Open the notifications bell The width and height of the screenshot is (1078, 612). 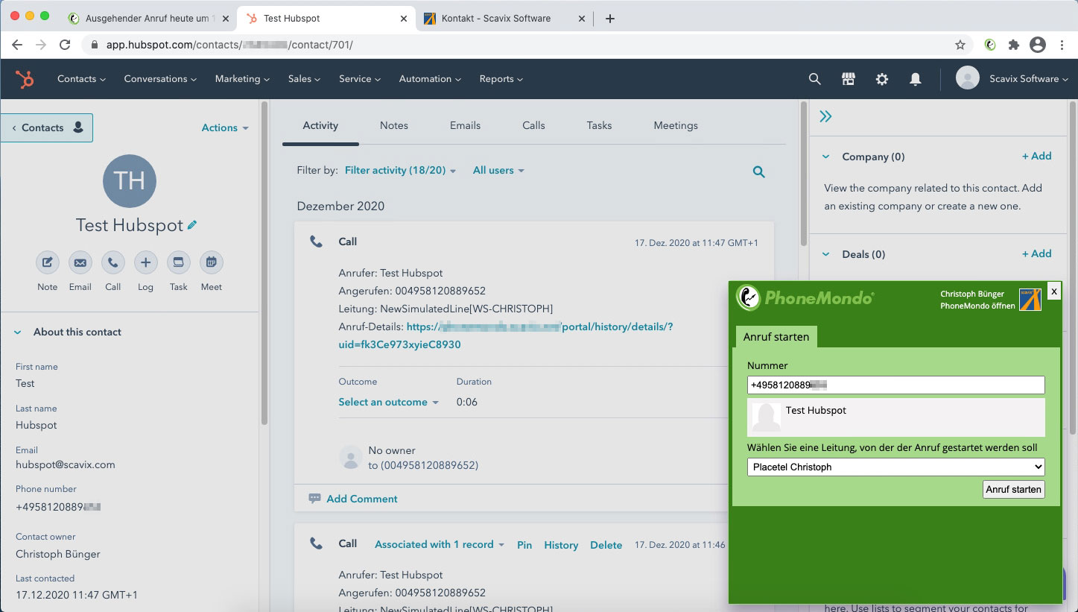[916, 79]
